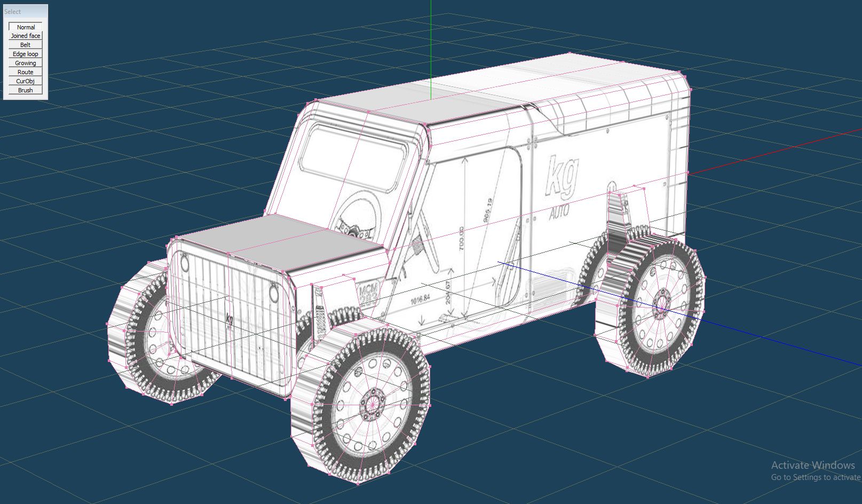Activate Growing selection mode
Viewport: 862px width, 504px height.
(26, 63)
